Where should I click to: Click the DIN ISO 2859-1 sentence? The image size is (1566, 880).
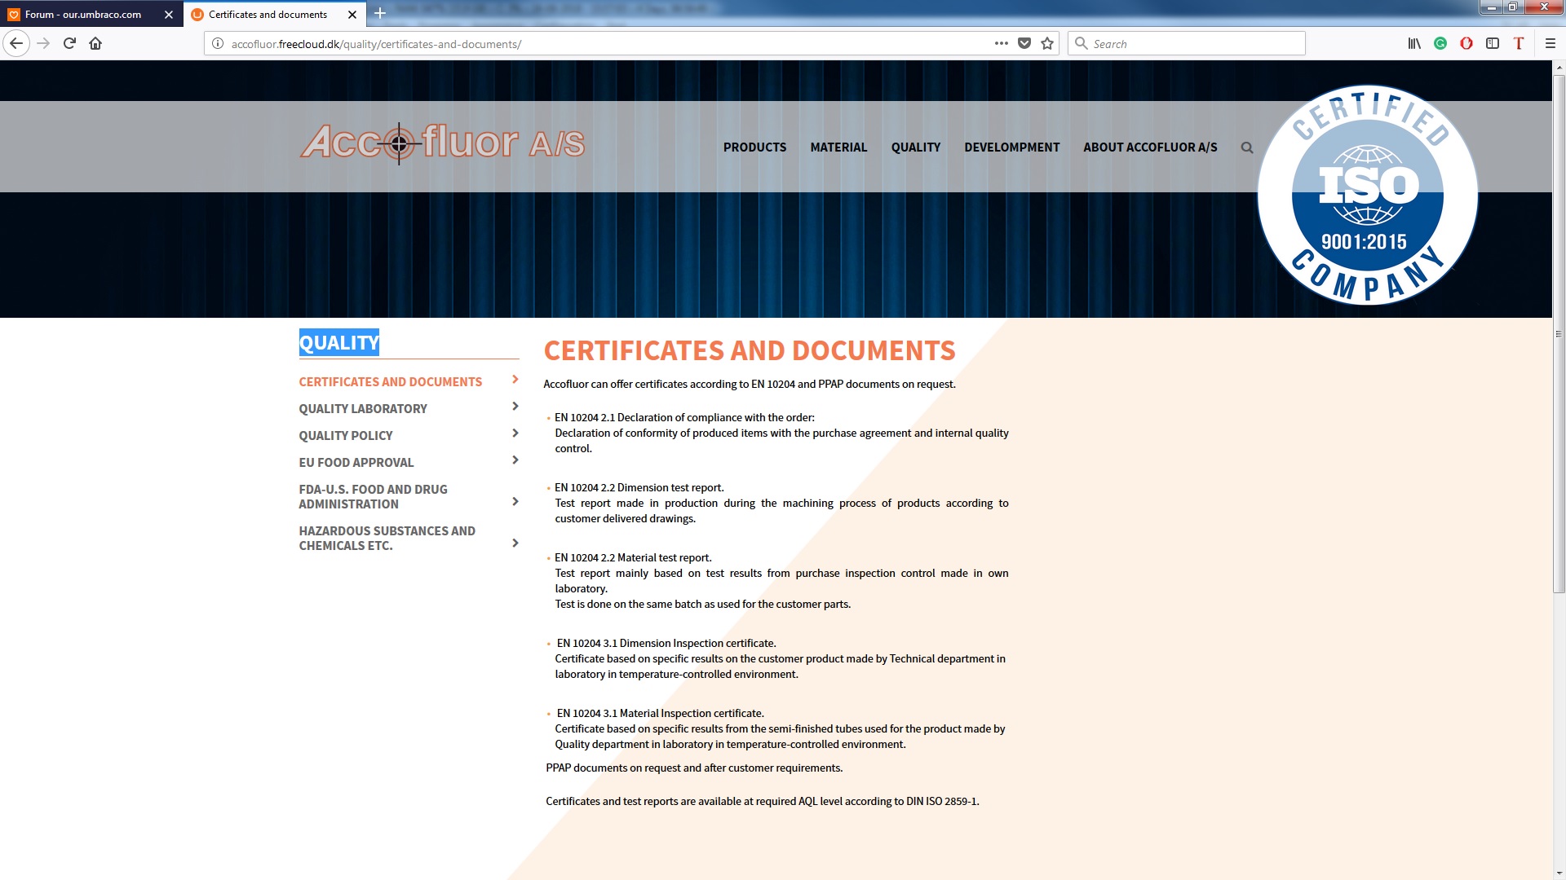763,801
